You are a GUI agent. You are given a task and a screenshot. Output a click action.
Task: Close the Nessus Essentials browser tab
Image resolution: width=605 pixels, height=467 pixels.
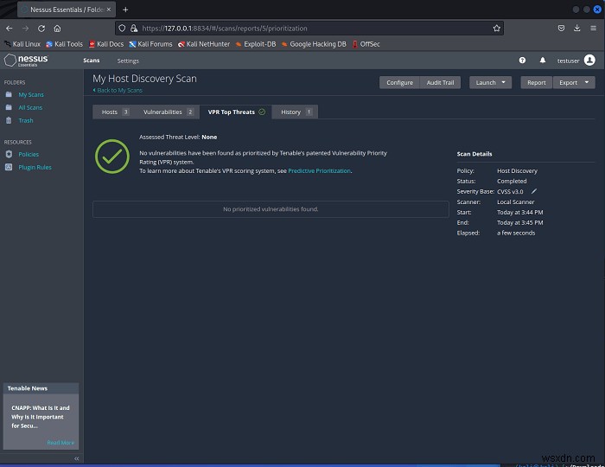(109, 10)
